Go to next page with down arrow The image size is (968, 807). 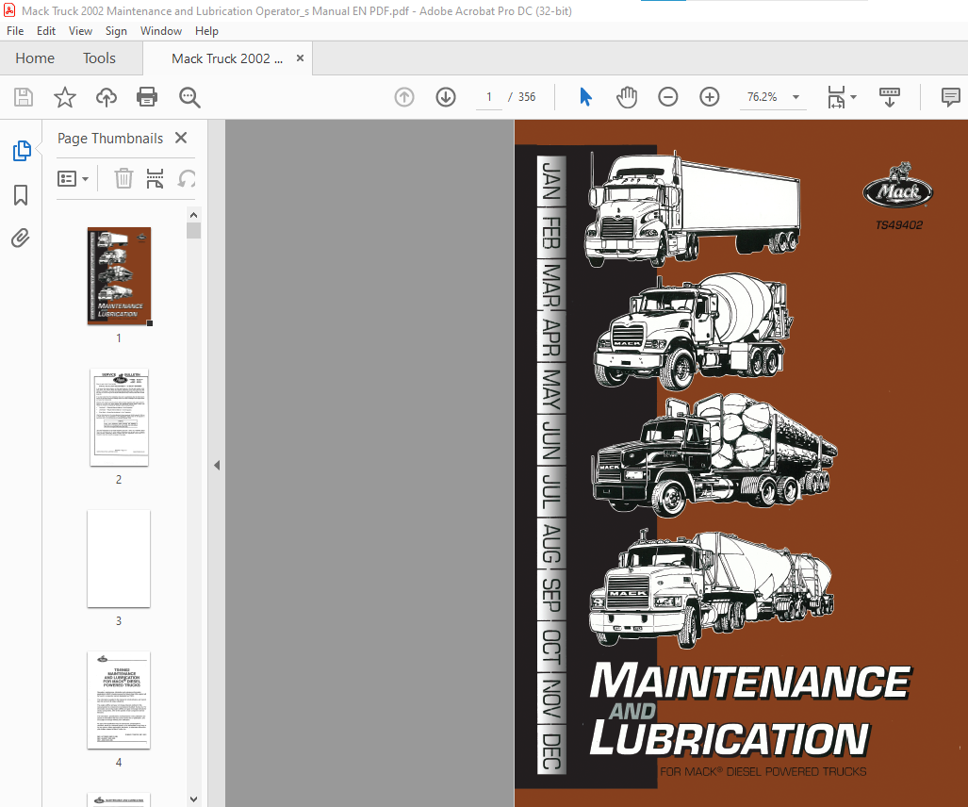(x=446, y=97)
